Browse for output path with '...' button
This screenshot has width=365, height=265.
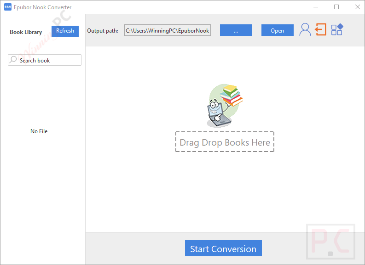pos(236,30)
